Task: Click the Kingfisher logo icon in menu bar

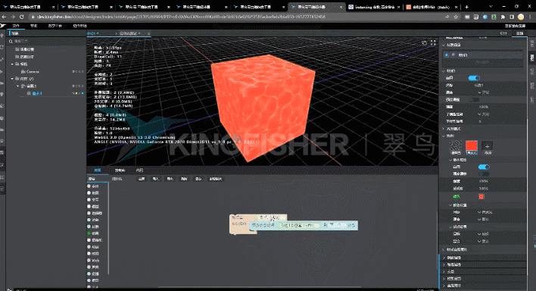Action: click(x=3, y=26)
